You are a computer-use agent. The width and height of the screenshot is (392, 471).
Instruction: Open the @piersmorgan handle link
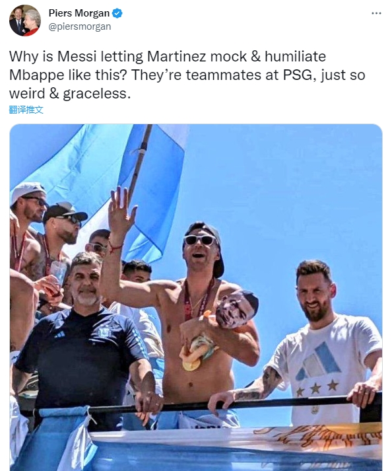[80, 26]
